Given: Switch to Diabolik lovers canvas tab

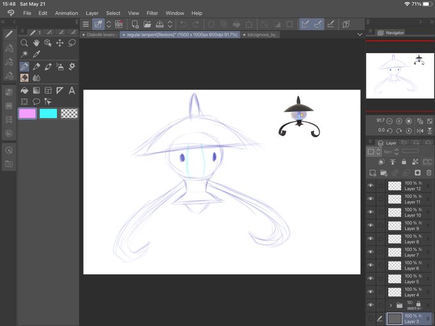Looking at the screenshot, I should point(100,35).
